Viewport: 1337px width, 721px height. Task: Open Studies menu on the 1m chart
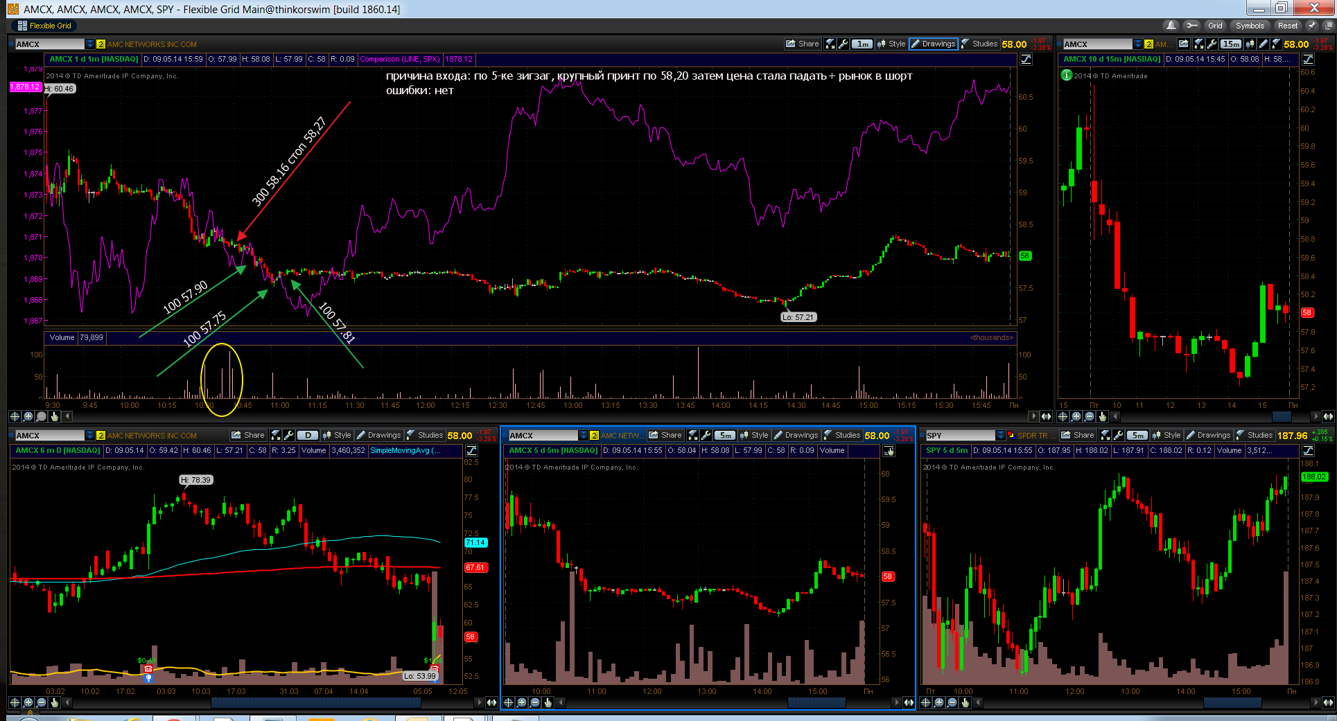pyautogui.click(x=979, y=44)
